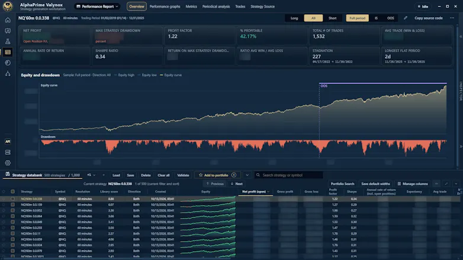This screenshot has width=463, height=260.
Task: Click equity thumbnail of NQ'60m 0.0.159
Action: pos(208,204)
